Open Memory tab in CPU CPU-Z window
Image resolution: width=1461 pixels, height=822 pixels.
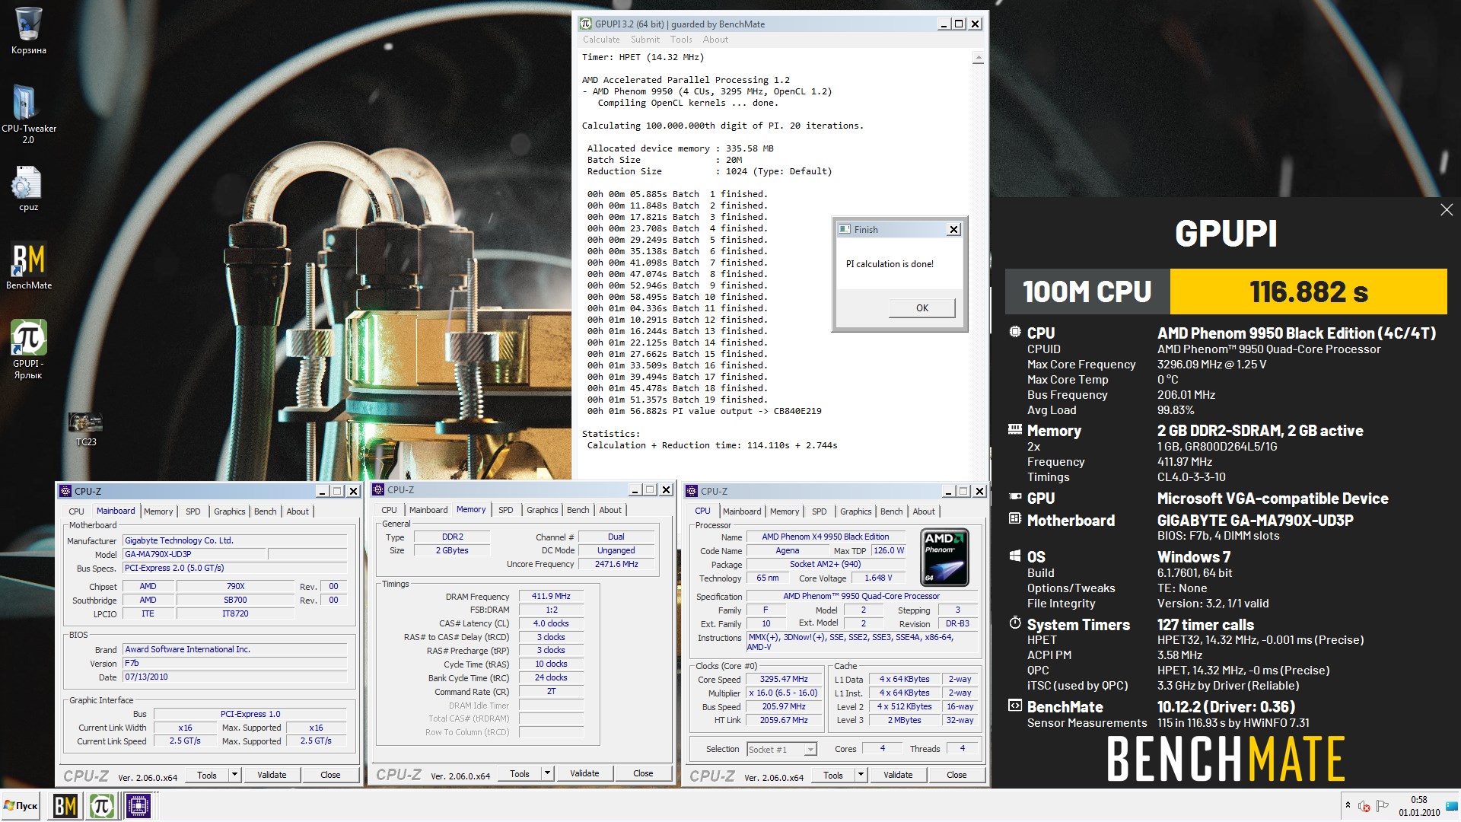tap(785, 511)
